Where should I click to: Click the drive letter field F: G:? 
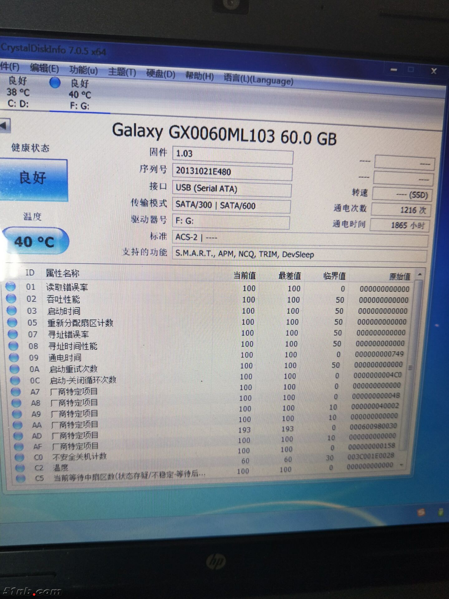(x=231, y=222)
